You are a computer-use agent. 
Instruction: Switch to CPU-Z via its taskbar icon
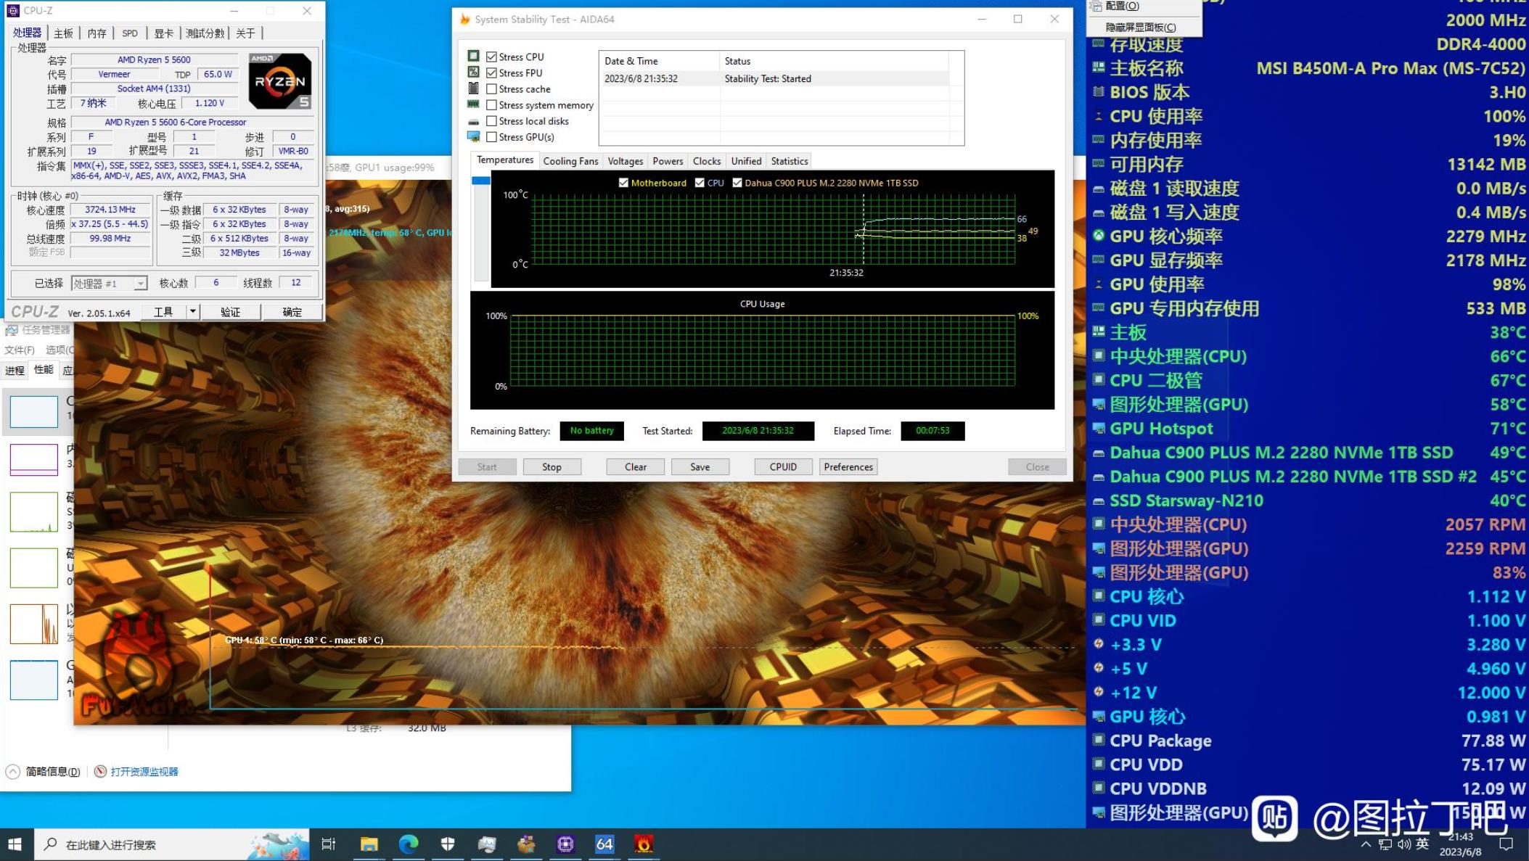[x=565, y=844]
